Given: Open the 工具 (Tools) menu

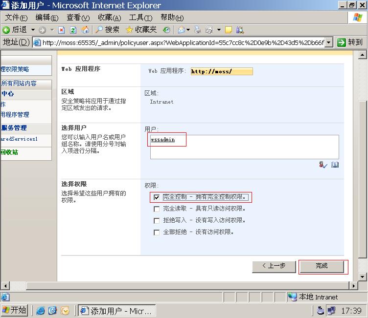Looking at the screenshot, I should (x=140, y=18).
